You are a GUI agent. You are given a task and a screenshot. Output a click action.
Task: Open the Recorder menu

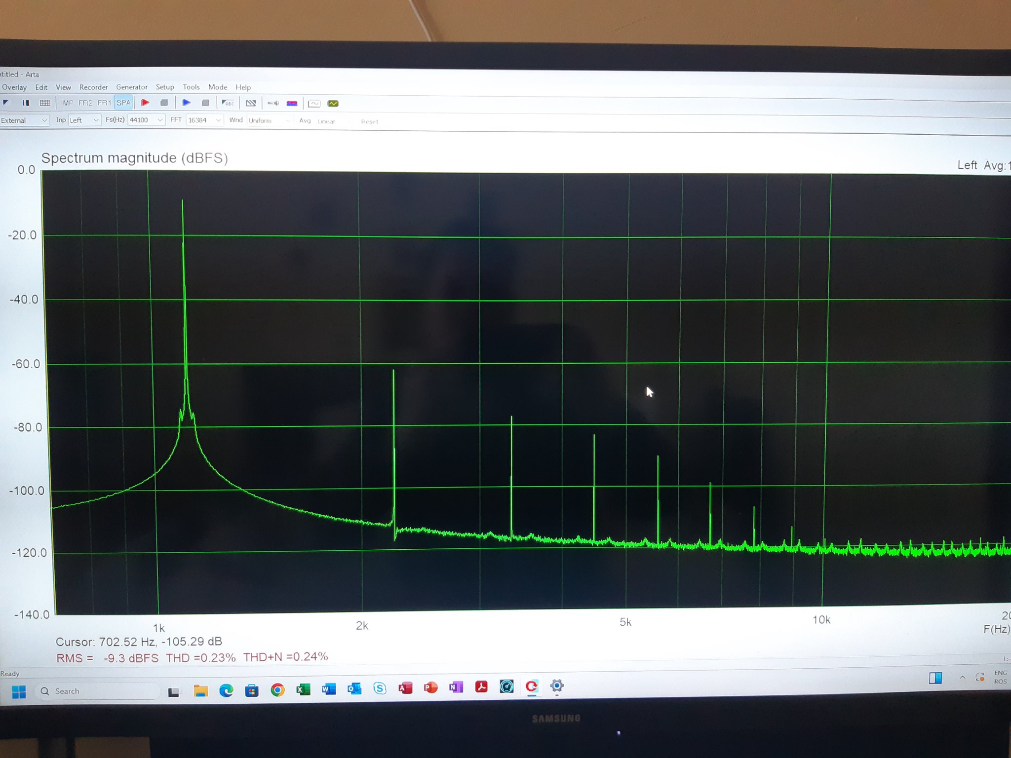(x=93, y=87)
